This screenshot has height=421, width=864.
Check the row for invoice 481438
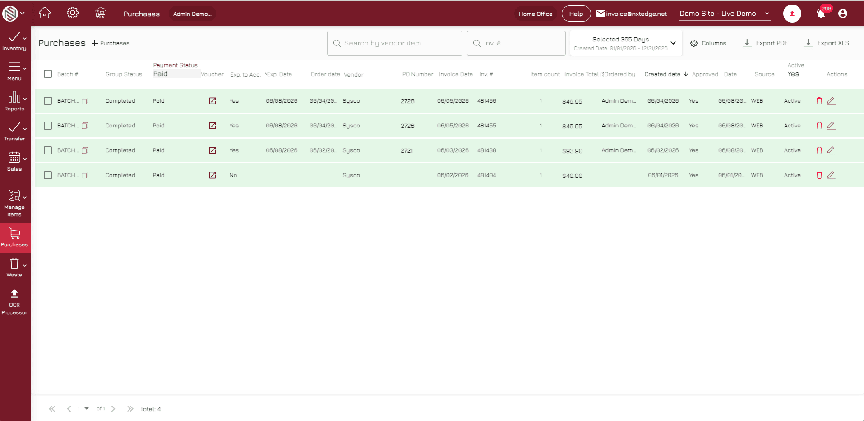[48, 150]
